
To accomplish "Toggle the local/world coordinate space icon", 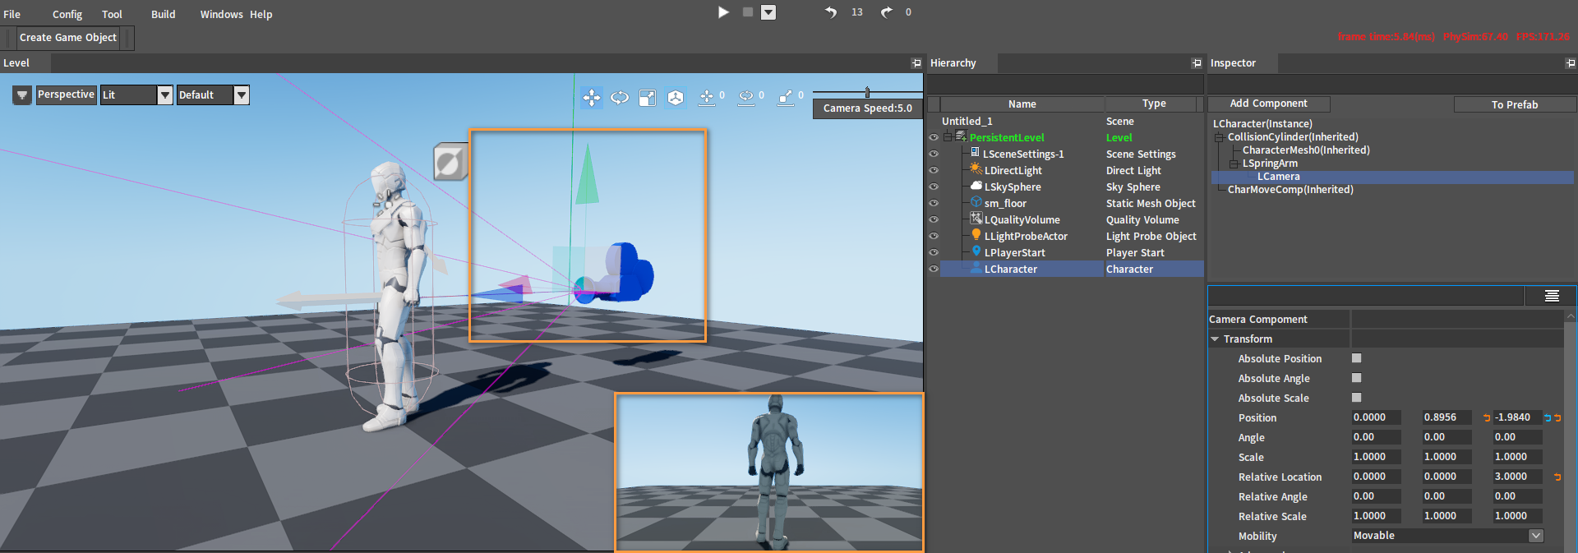I will pos(676,99).
